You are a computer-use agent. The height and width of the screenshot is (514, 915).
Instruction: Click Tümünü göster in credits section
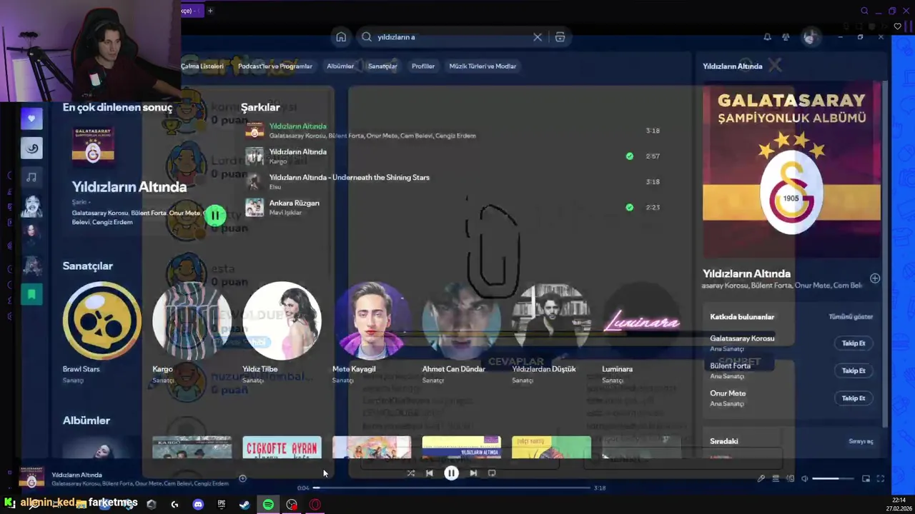coord(851,316)
